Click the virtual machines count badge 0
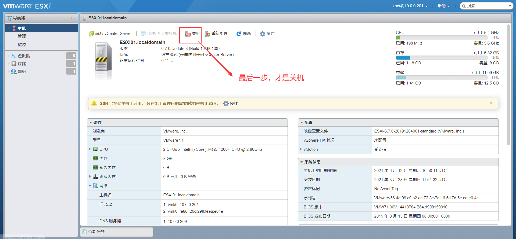The width and height of the screenshot is (516, 239). pos(71,56)
